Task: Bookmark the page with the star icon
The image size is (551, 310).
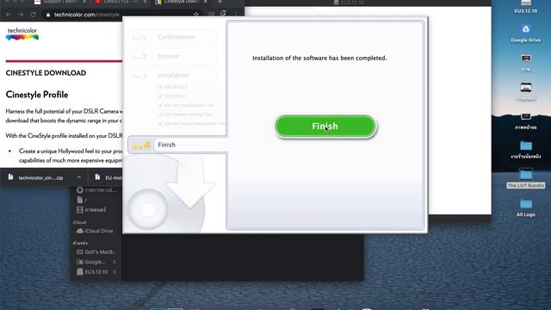Action: [x=196, y=15]
